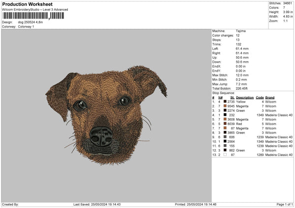This screenshot has height=208, width=295.
Task: Click the Machine value Tajima
Action: [241, 31]
